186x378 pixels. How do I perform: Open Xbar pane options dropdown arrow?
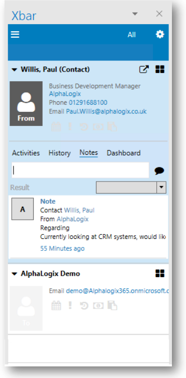[x=135, y=14]
